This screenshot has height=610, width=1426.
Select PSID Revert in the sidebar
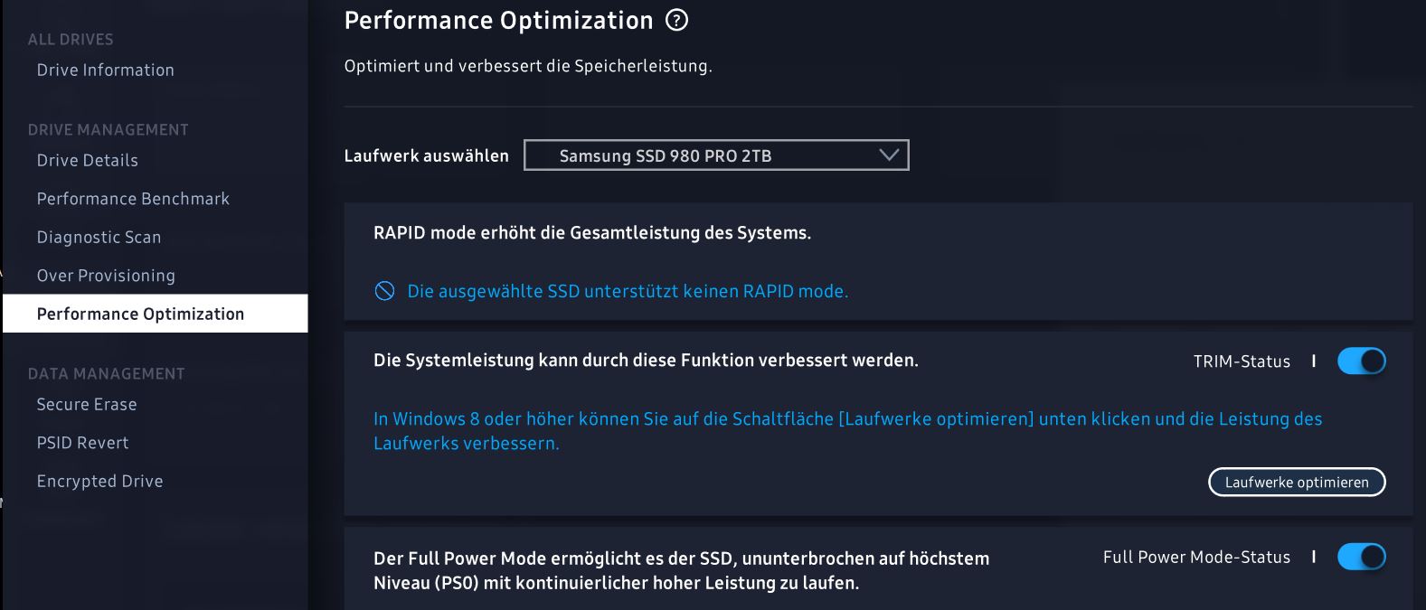(80, 443)
